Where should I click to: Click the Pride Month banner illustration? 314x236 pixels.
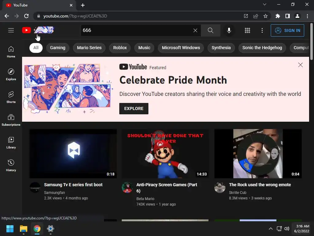point(68,89)
